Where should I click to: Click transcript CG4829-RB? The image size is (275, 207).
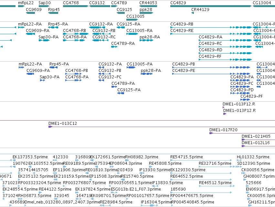(211, 27)
